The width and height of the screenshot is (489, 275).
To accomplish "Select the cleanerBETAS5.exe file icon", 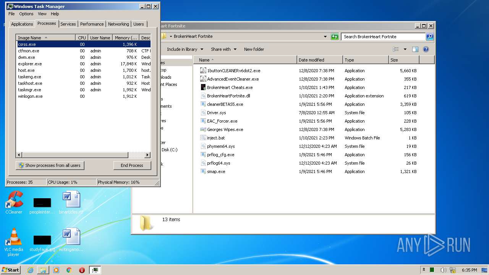I will point(203,104).
